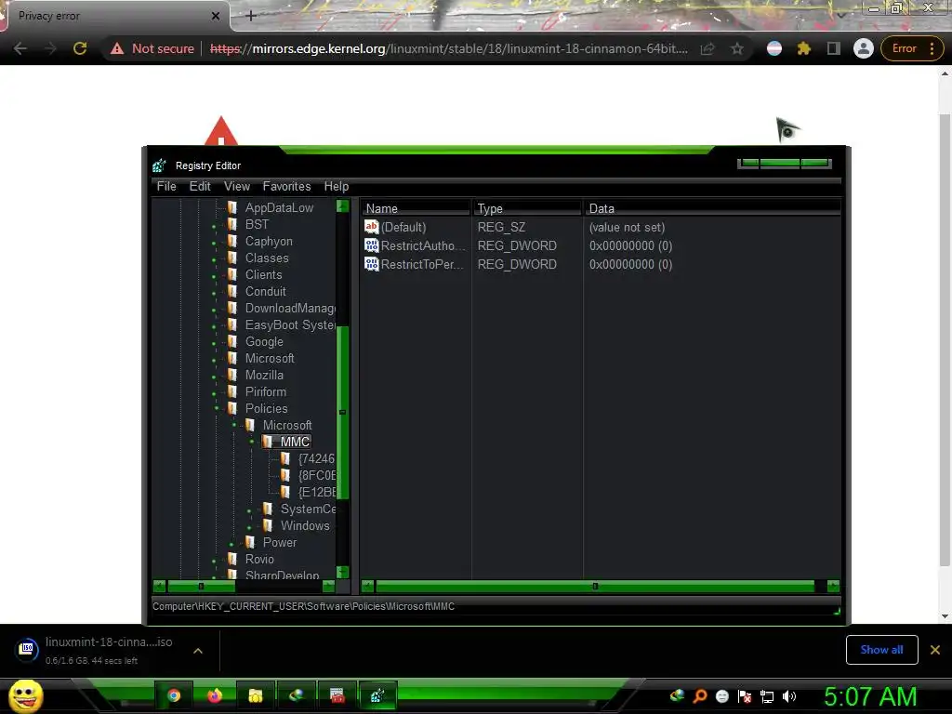Expand the BST registry key
The image size is (952, 714).
coord(214,227)
